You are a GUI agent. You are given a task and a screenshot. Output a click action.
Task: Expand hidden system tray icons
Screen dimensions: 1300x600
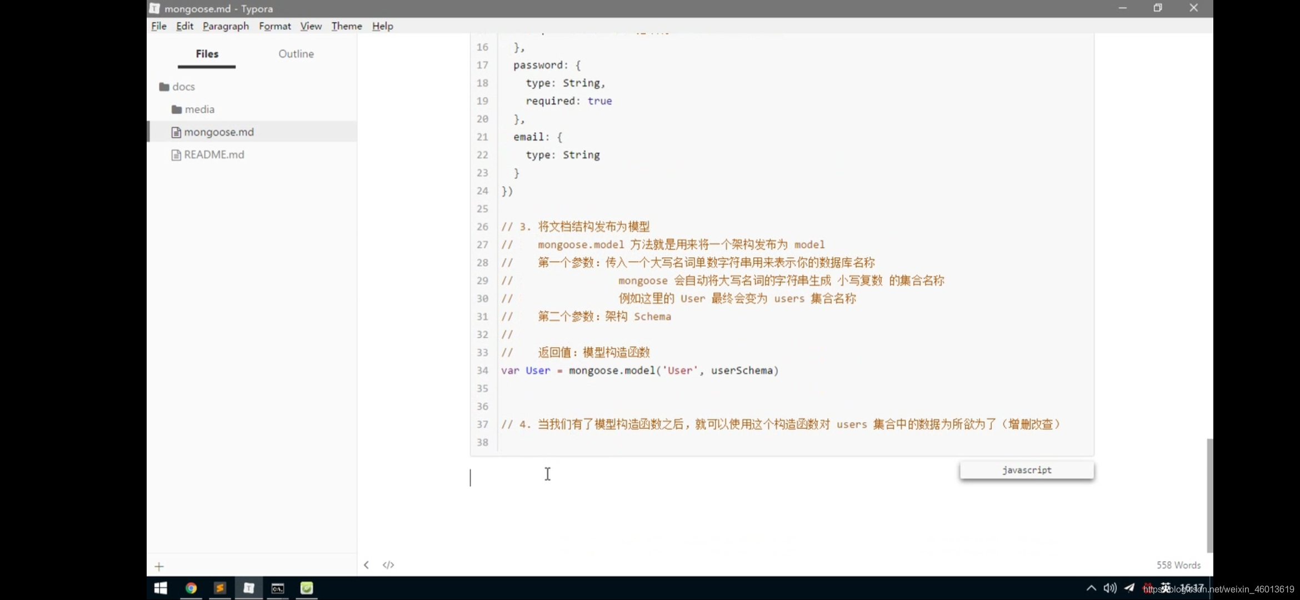(1091, 588)
